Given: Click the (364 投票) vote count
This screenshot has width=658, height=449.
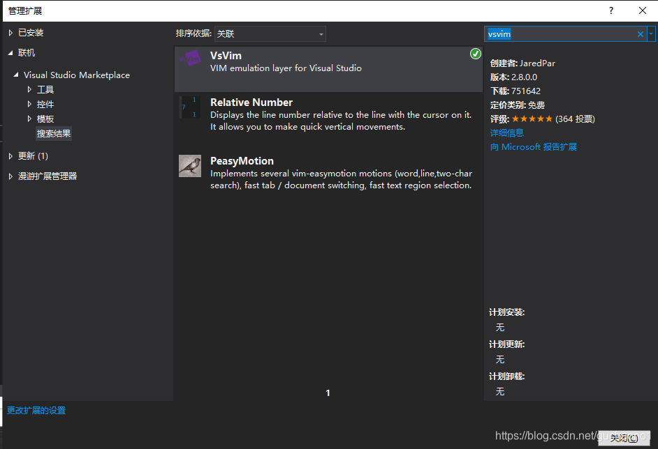Looking at the screenshot, I should tap(575, 119).
